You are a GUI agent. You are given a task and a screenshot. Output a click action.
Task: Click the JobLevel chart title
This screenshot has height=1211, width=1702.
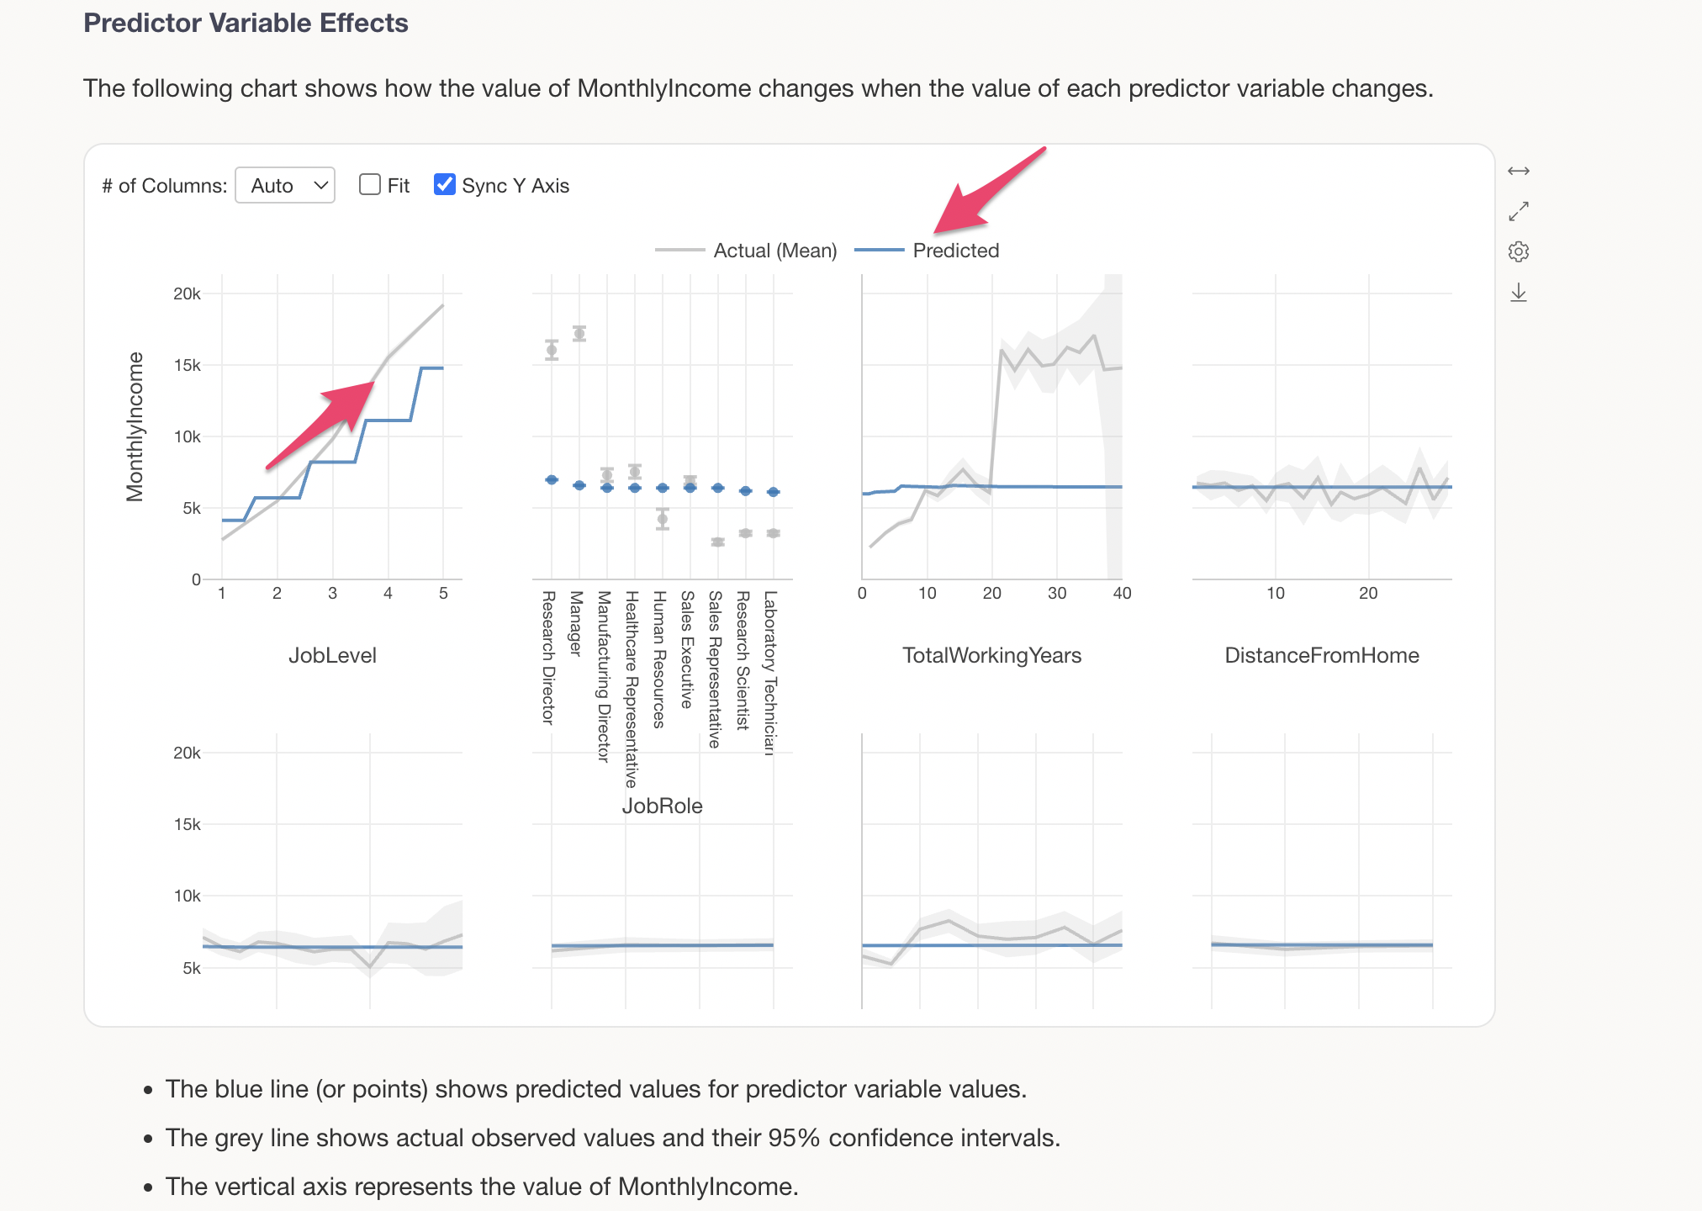[332, 655]
